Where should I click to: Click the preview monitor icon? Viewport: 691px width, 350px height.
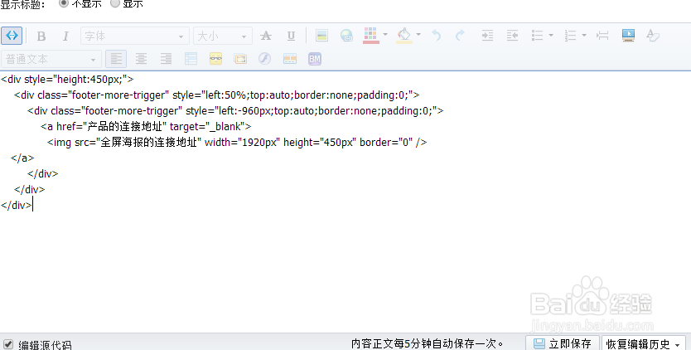point(628,36)
